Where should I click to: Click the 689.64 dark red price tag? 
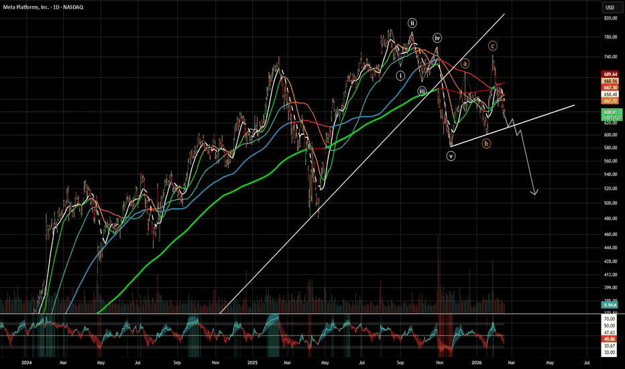(x=610, y=74)
